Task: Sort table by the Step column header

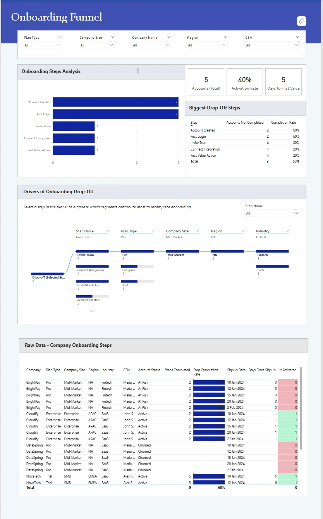Action: click(x=194, y=123)
